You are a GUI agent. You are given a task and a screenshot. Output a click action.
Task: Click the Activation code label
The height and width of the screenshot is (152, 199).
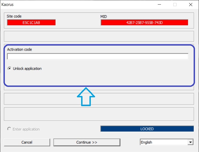click(x=20, y=50)
